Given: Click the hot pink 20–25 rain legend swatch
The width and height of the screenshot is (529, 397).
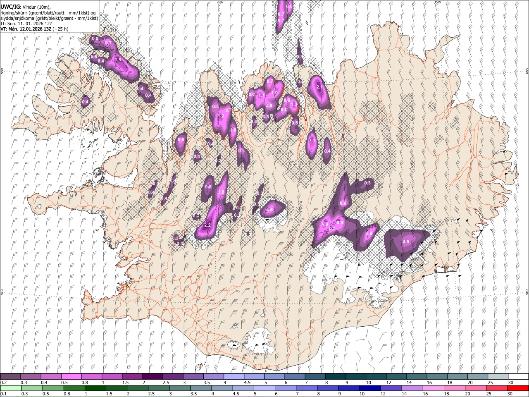Looking at the screenshot, I should pyautogui.click(x=475, y=388).
